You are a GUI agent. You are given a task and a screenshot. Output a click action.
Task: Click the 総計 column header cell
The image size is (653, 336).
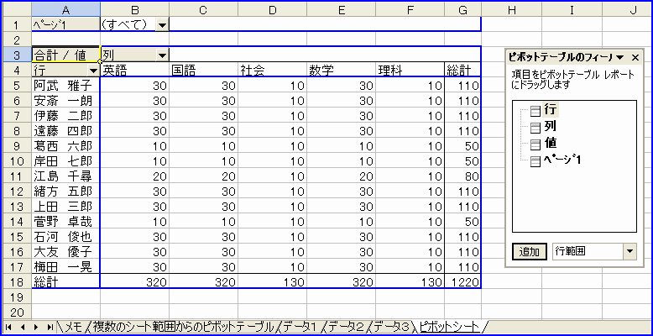[462, 71]
